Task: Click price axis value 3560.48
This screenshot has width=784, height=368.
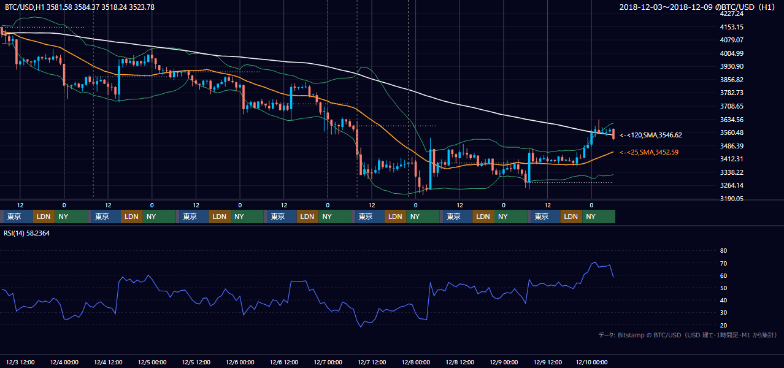Action: (x=731, y=132)
